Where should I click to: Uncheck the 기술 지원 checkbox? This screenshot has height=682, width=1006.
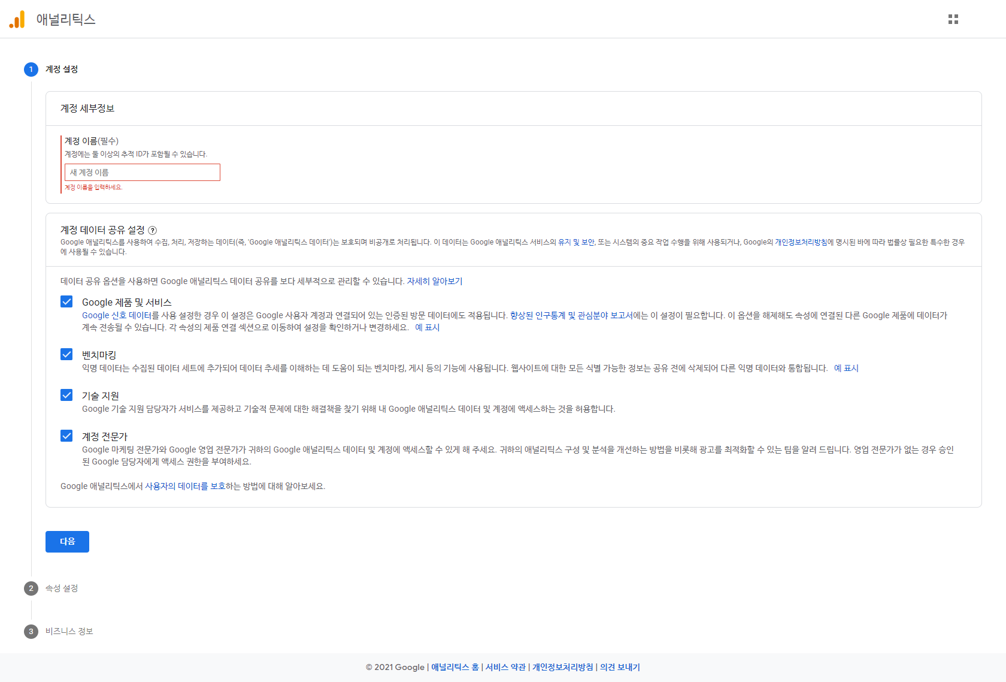click(x=66, y=395)
